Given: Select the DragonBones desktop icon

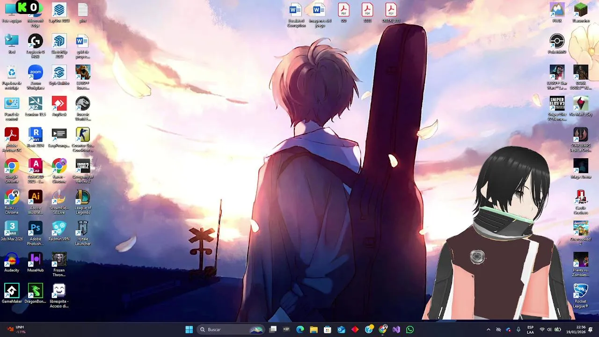Looking at the screenshot, I should coord(35,293).
